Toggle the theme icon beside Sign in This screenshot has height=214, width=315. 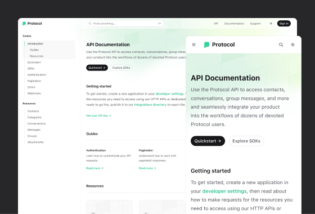point(271,24)
